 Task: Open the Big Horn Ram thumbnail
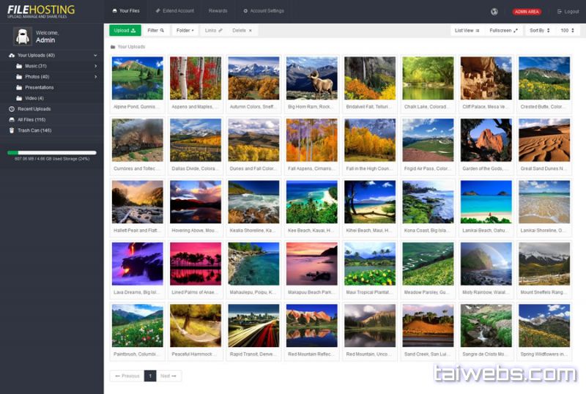[311, 78]
